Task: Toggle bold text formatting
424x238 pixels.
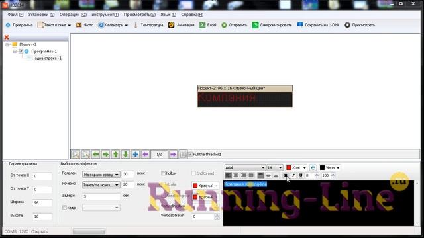Action: click(286, 175)
